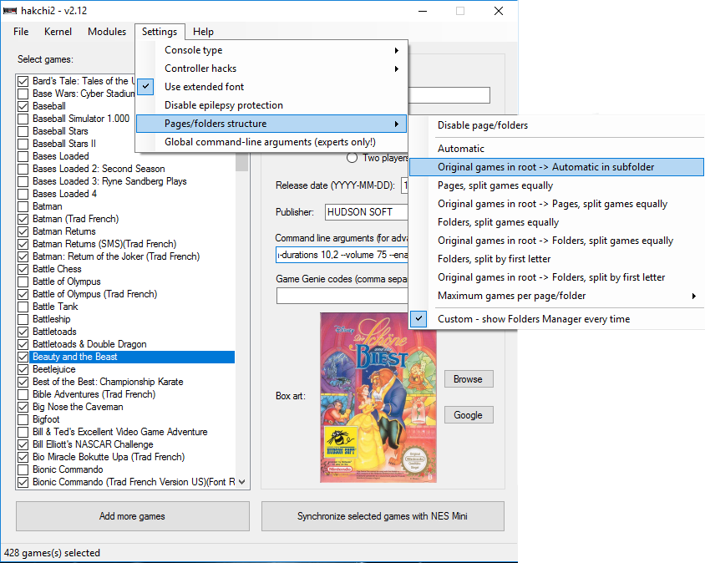Select Original games in root Pages split equally
The height and width of the screenshot is (563, 705).
[x=556, y=204]
